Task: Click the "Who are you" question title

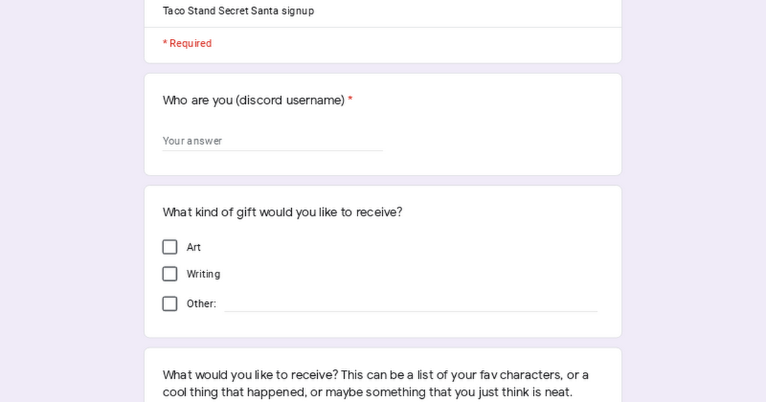Action: pos(253,100)
